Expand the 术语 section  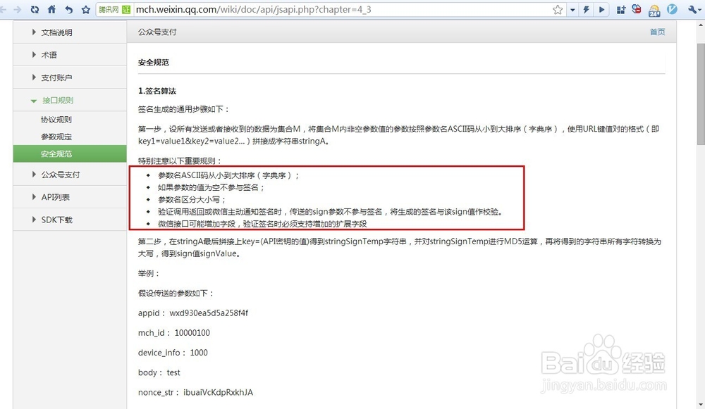coord(70,55)
